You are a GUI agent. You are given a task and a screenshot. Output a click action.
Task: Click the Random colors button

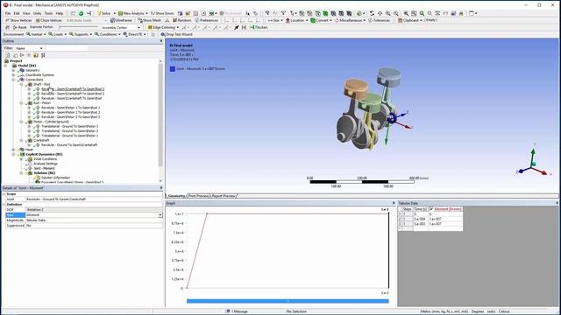182,20
